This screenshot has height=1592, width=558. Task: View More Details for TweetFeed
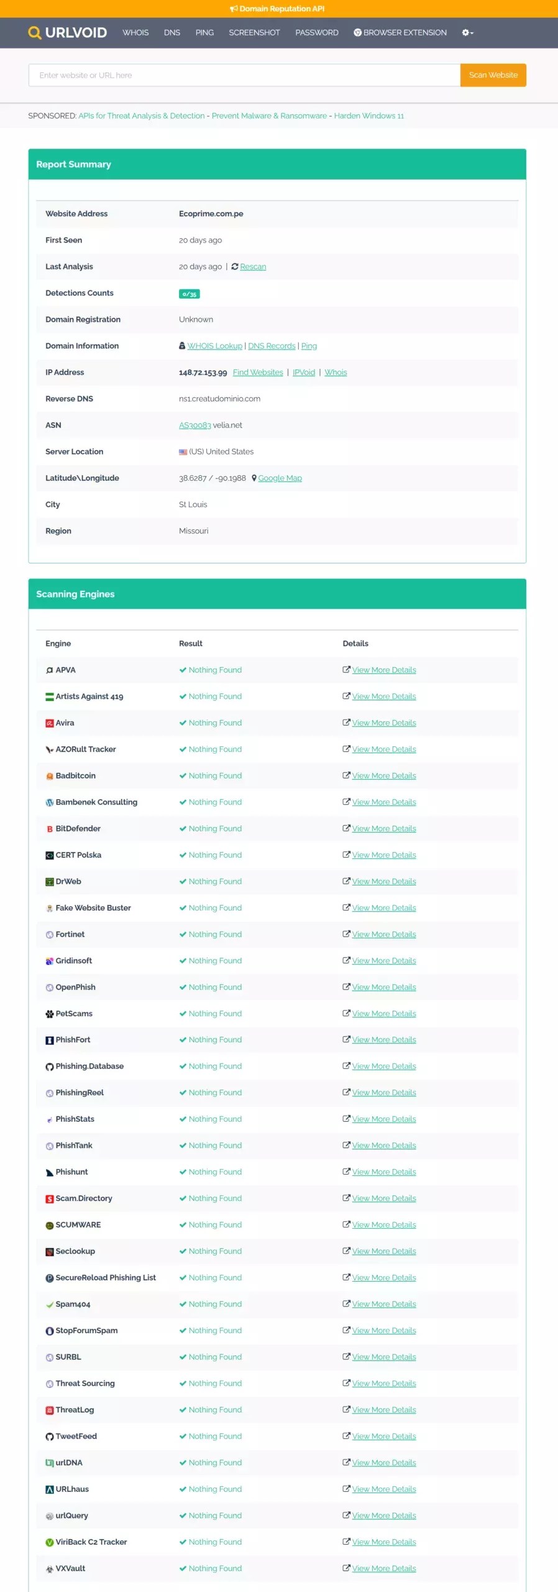pos(384,1437)
